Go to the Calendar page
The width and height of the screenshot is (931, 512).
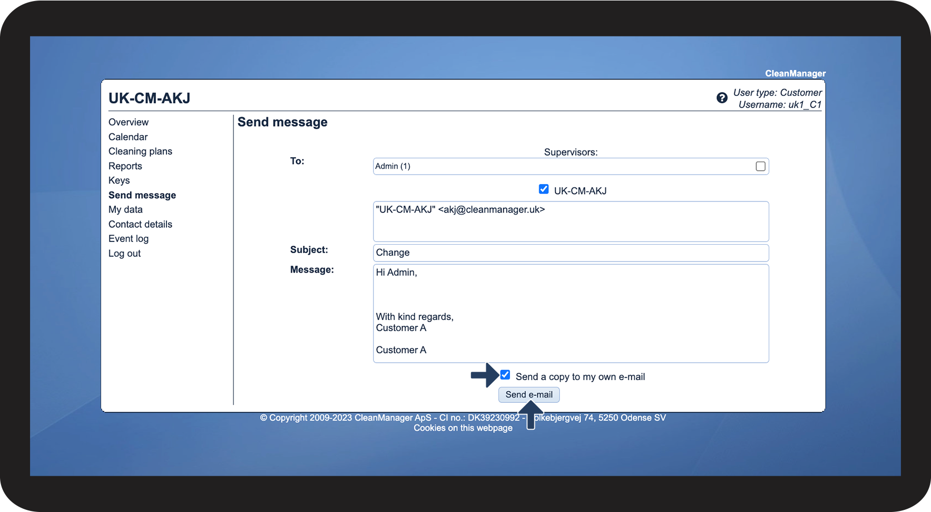point(128,137)
